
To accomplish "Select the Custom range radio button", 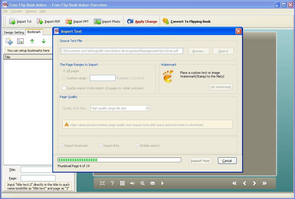I will (x=64, y=78).
